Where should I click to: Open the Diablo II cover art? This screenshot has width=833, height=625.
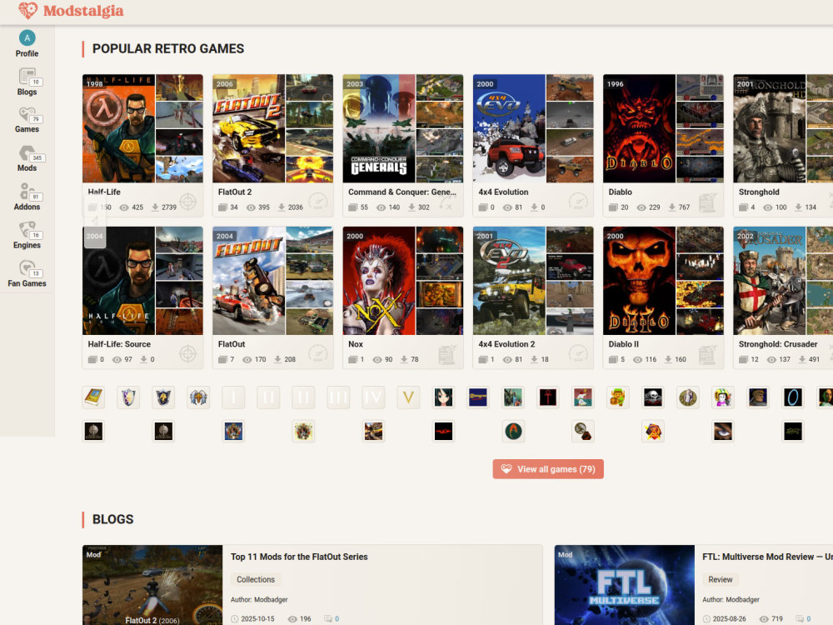coord(639,281)
